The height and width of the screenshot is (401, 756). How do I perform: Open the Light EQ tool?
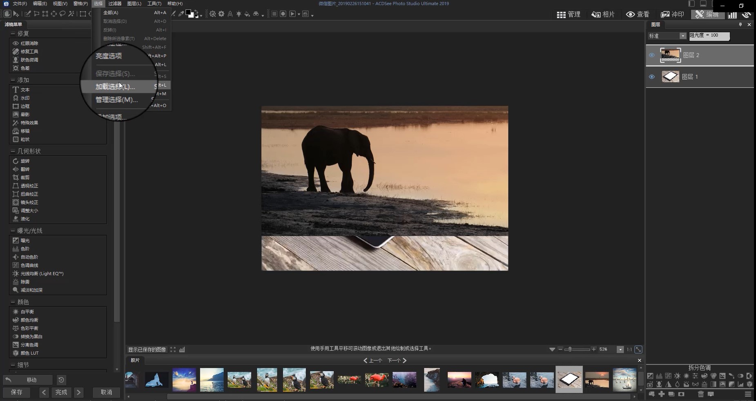tap(38, 273)
